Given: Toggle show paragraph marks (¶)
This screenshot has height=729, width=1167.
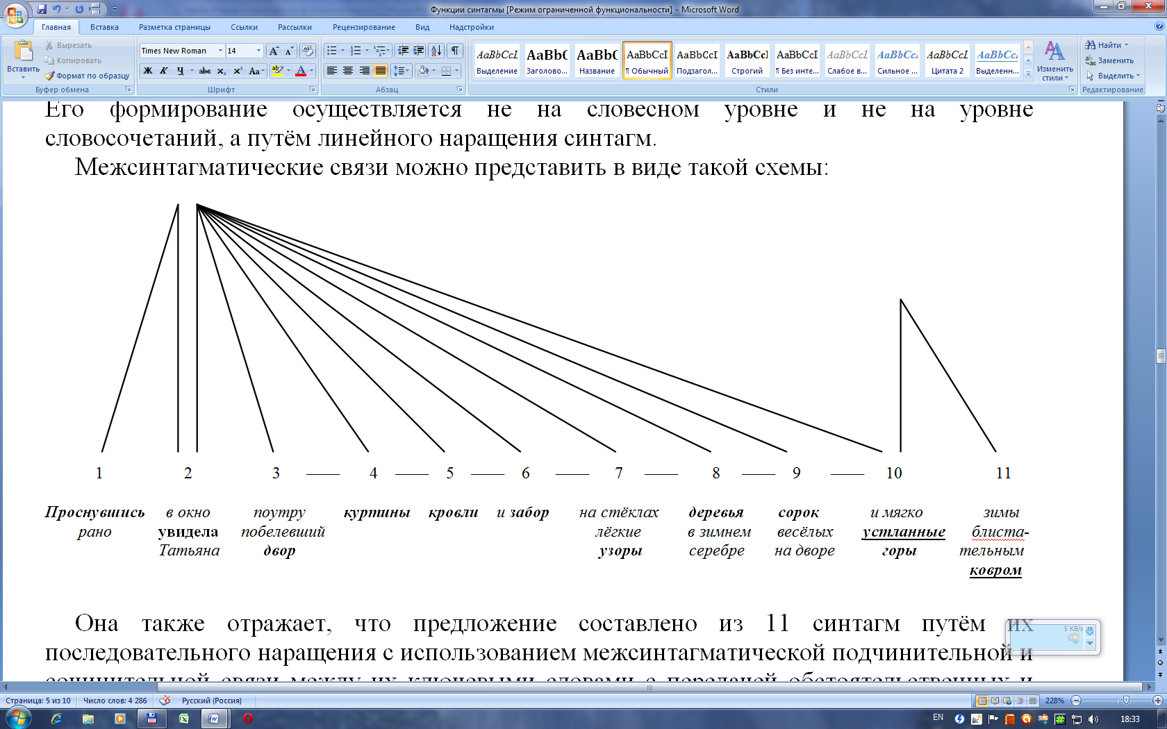Looking at the screenshot, I should (x=455, y=51).
